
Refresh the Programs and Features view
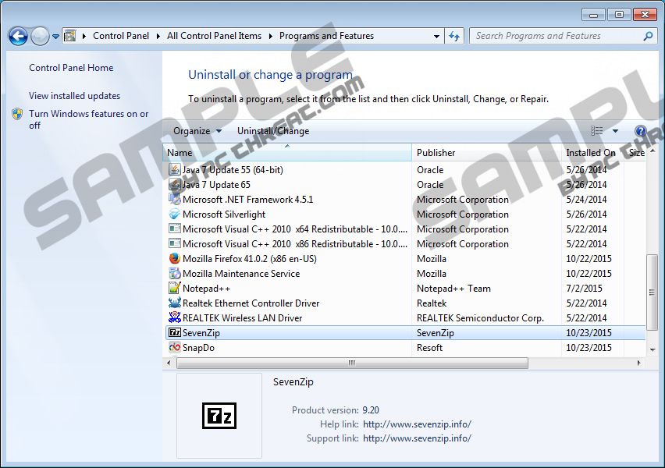(454, 37)
